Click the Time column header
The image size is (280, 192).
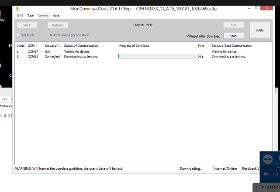(x=201, y=46)
